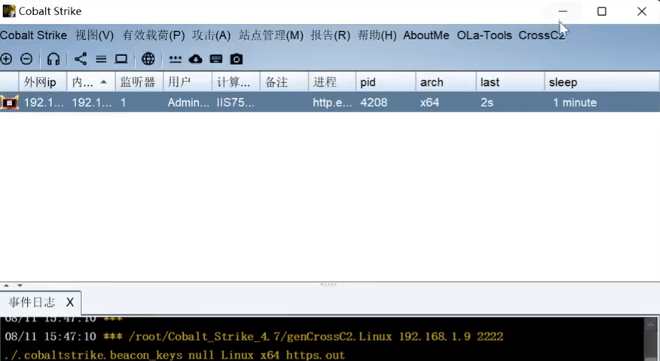
Task: Click the http.e... process cell
Action: tap(332, 102)
